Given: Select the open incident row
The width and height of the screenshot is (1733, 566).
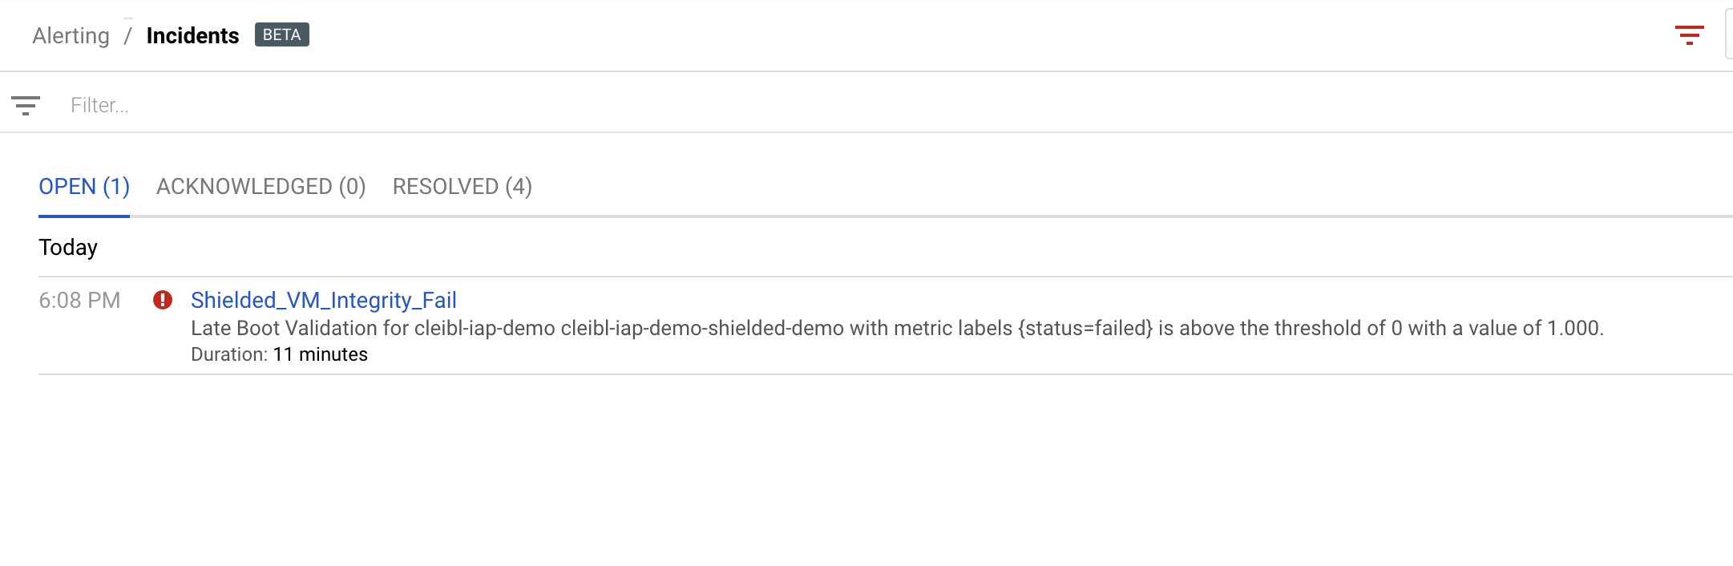Looking at the screenshot, I should [802, 327].
